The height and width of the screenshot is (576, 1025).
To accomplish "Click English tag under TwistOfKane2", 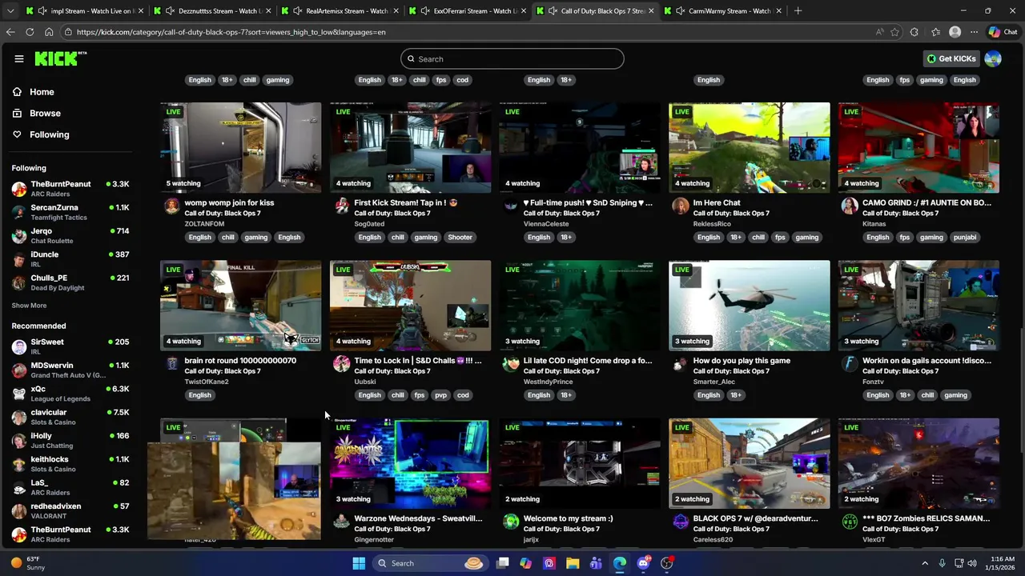I will (200, 395).
